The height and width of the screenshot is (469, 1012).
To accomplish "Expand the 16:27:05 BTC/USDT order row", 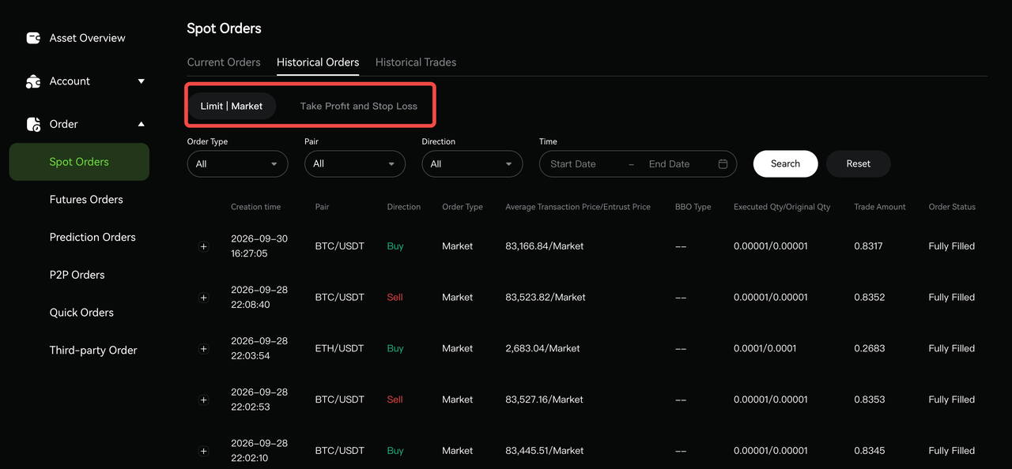I will (x=203, y=246).
